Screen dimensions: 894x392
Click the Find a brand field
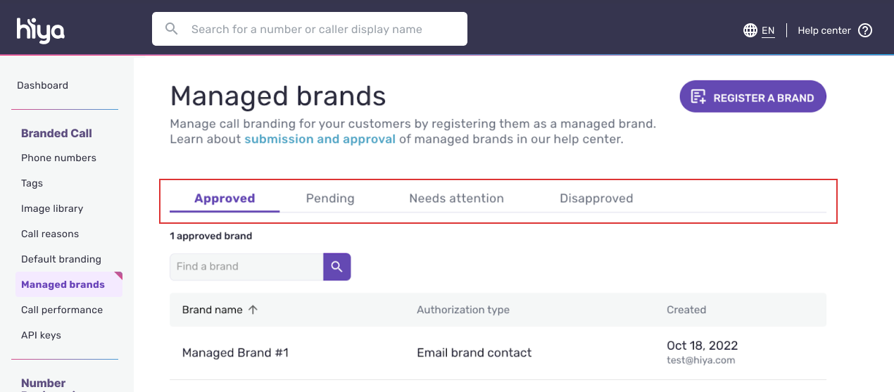246,267
